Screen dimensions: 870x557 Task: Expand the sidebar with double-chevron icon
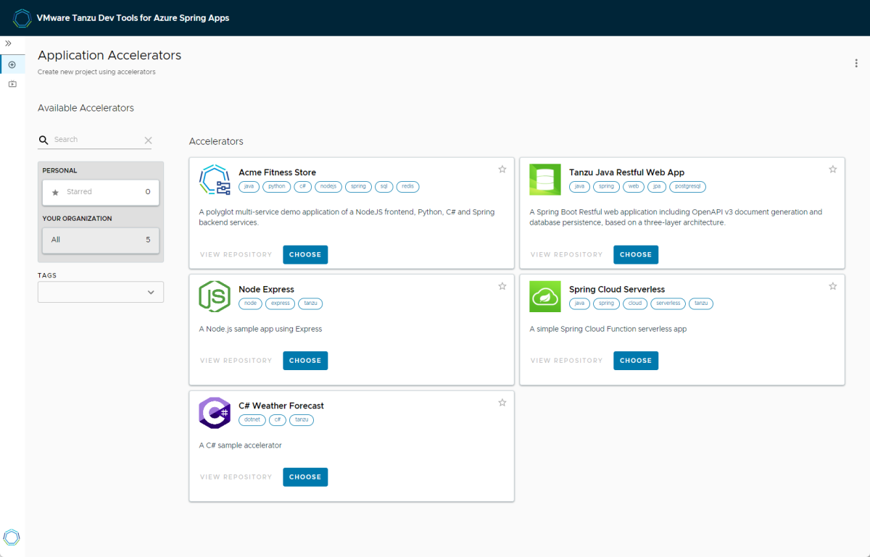(9, 43)
